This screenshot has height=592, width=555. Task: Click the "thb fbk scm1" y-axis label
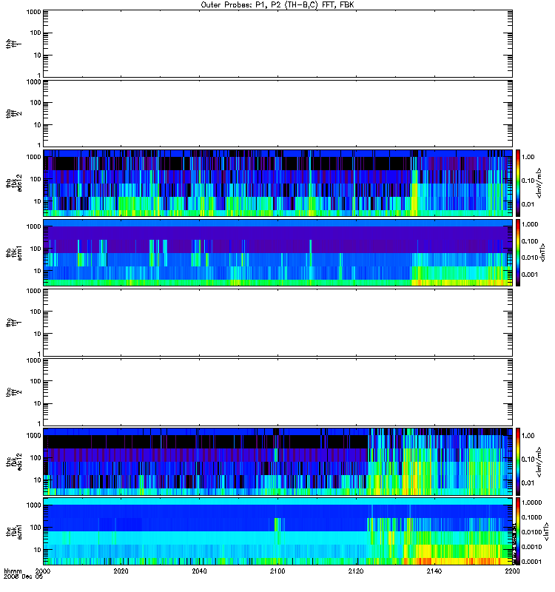(13, 252)
